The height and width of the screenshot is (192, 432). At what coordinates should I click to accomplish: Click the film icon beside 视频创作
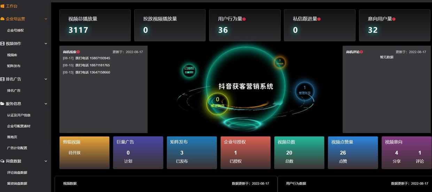pos(2,43)
